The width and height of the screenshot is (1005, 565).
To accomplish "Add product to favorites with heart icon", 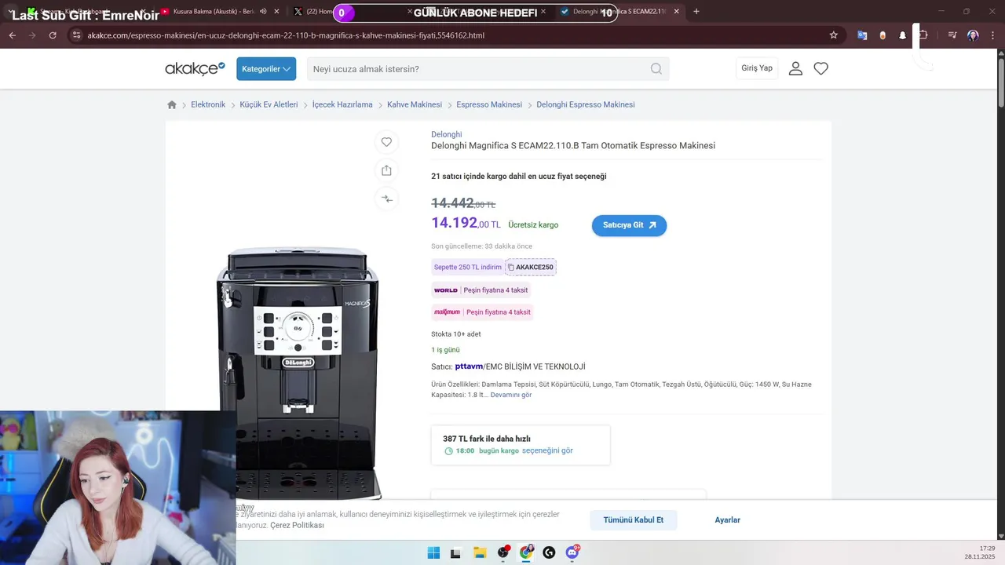I will click(386, 142).
